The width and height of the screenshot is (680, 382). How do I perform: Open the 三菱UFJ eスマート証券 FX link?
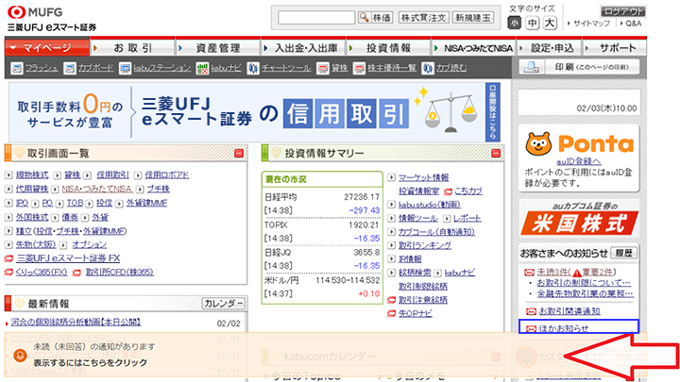pos(68,258)
